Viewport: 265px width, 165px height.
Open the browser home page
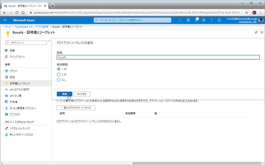point(23,12)
